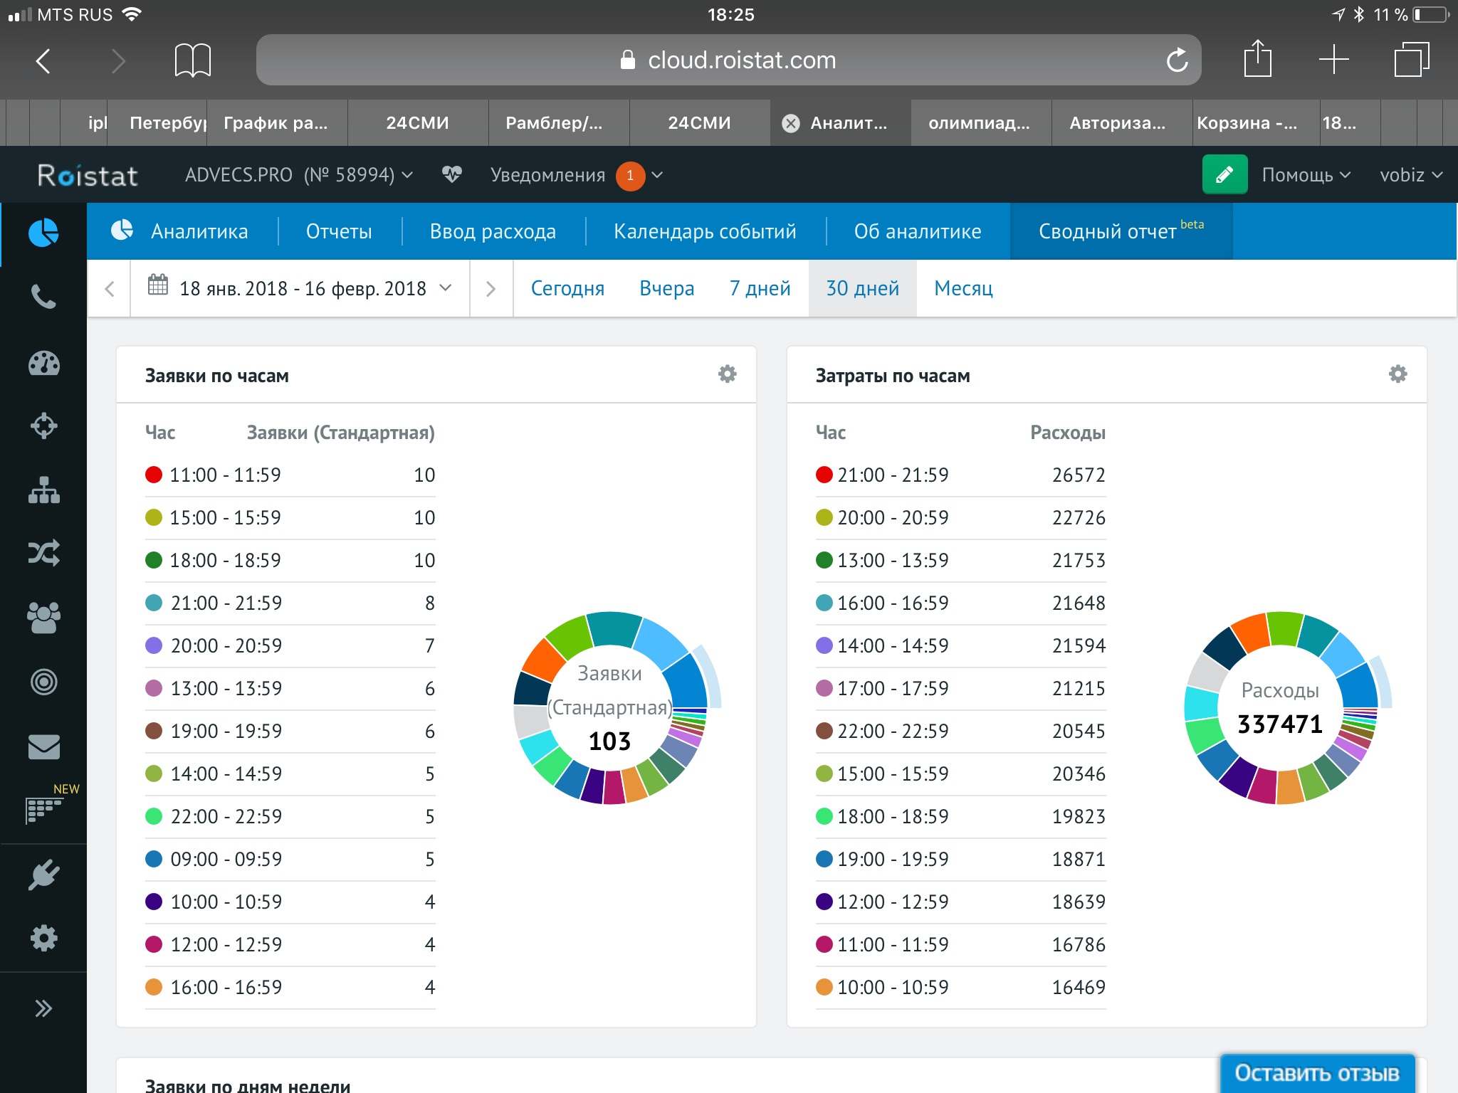The width and height of the screenshot is (1458, 1093).
Task: Select the Месяц period
Action: pyautogui.click(x=963, y=288)
